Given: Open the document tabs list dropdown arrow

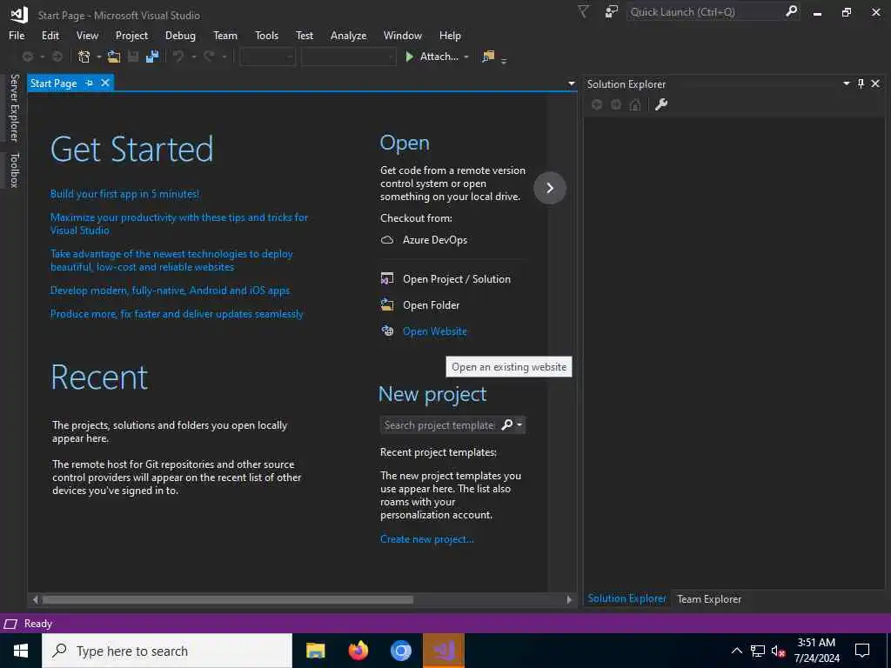Looking at the screenshot, I should click(x=571, y=83).
